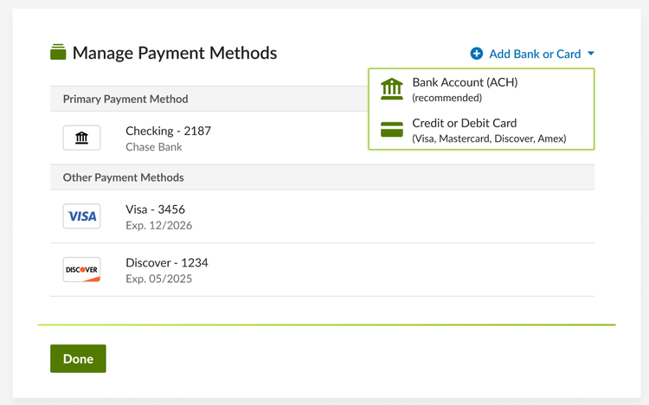Click the bank icon for Checking - 2187
Image resolution: width=649 pixels, height=405 pixels.
pos(81,138)
